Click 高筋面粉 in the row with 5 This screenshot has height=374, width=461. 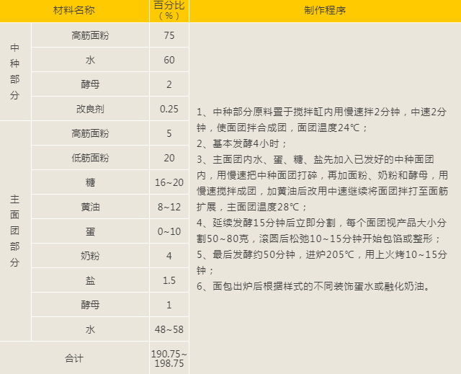pyautogui.click(x=90, y=133)
